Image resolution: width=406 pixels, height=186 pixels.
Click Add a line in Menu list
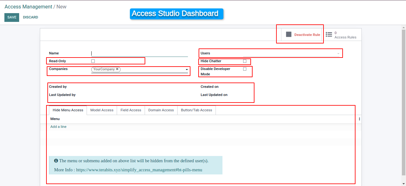pyautogui.click(x=58, y=127)
